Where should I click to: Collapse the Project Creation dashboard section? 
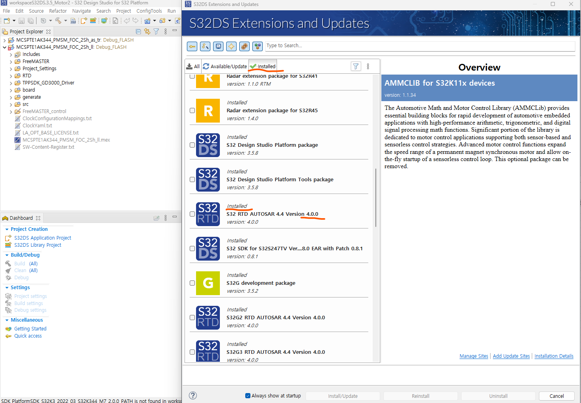[x=7, y=229]
